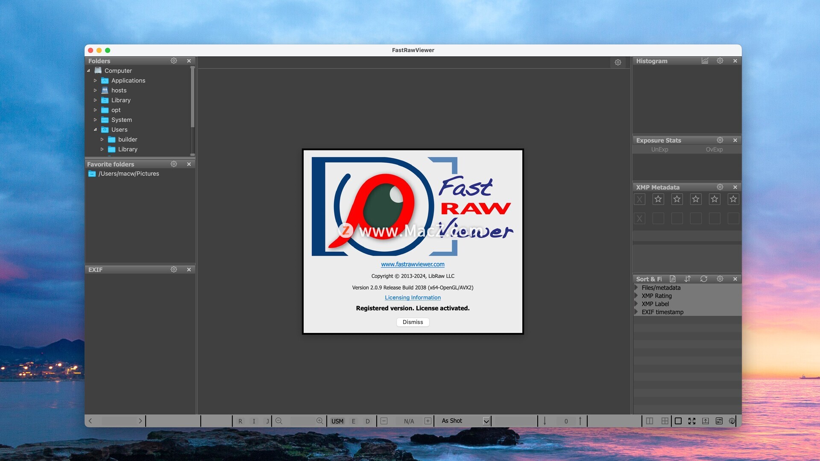Expand the hosts node
This screenshot has width=820, height=461.
pos(95,90)
